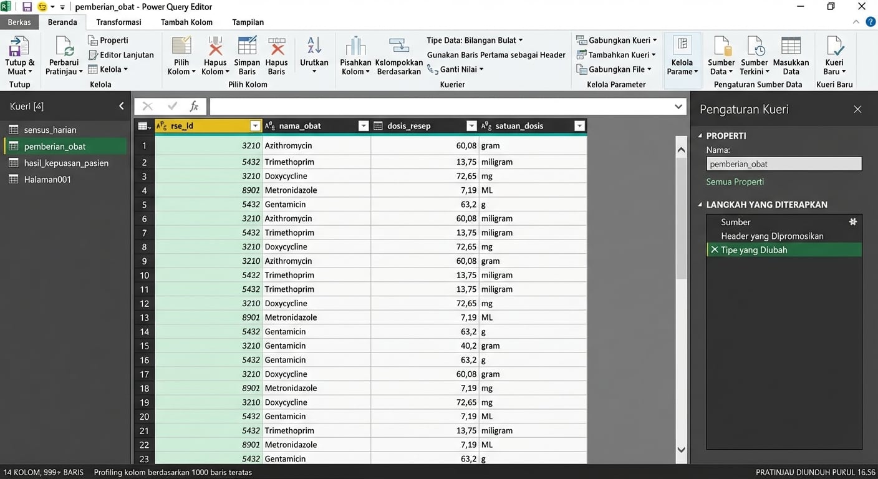878x479 pixels.
Task: Open the rse_id column filter dropdown
Action: [255, 125]
